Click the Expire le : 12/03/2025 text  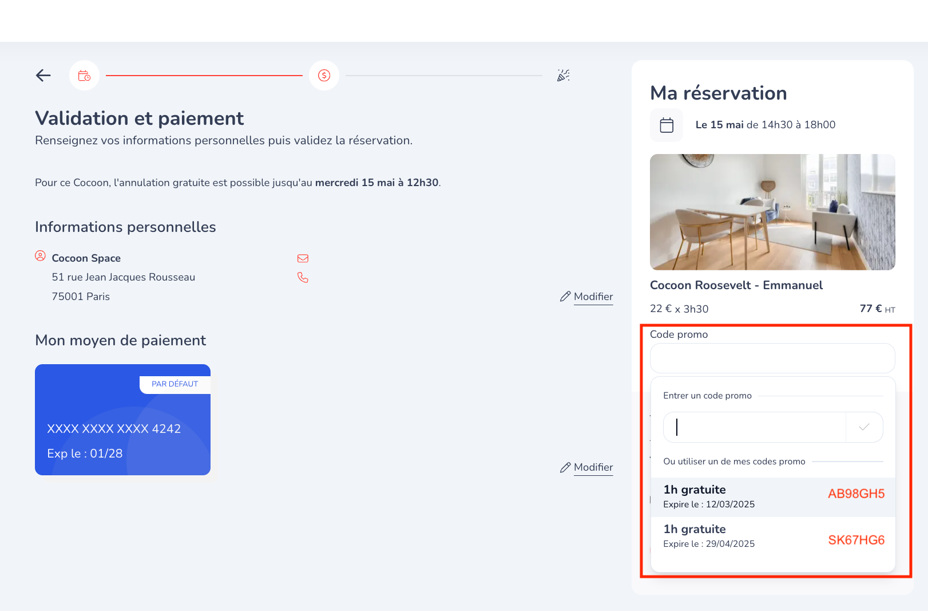coord(709,504)
